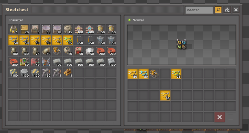Click the inserter stack of 43 in chest
Screen dimensions: 249x133
click(165, 95)
